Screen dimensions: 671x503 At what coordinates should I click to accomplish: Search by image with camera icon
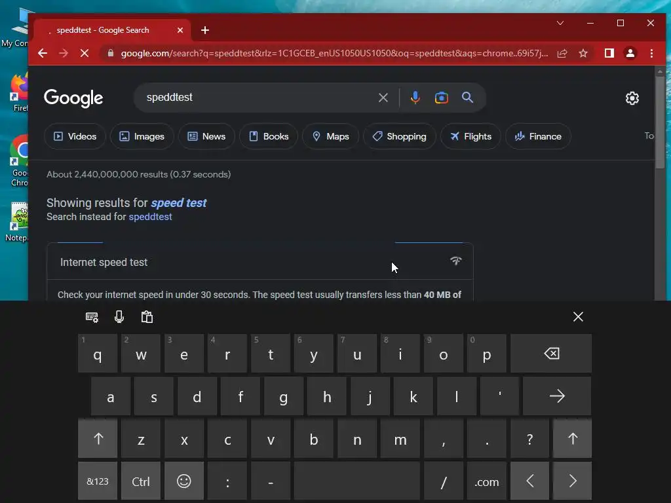point(442,98)
